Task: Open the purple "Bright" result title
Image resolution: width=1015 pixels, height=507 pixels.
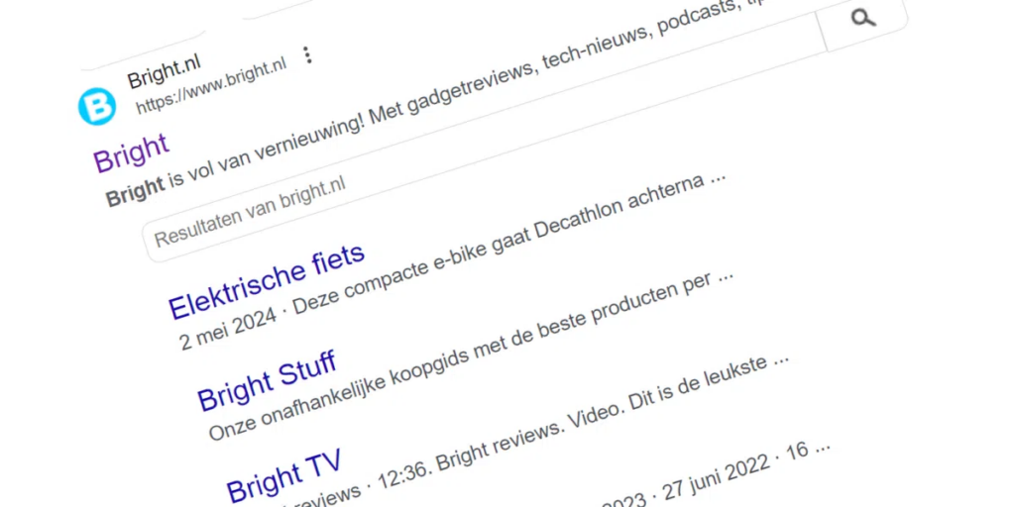Action: point(131,152)
